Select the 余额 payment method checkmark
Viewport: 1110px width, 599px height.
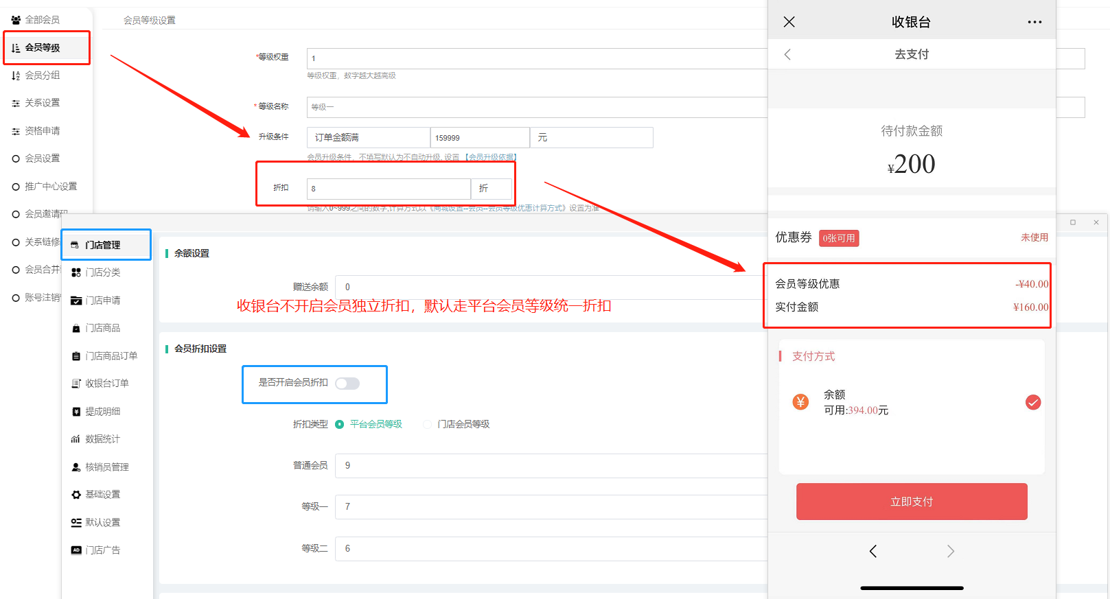(x=1032, y=402)
